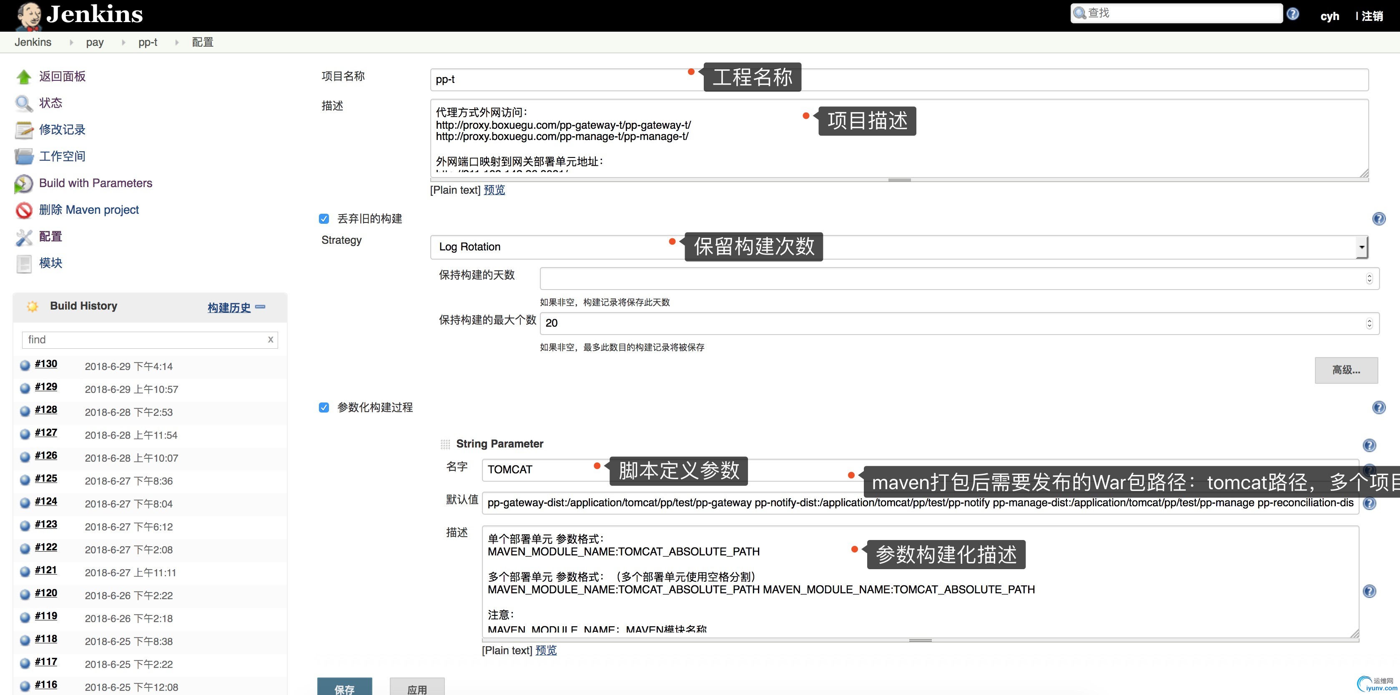Click help icon beside parameter description

(1369, 591)
